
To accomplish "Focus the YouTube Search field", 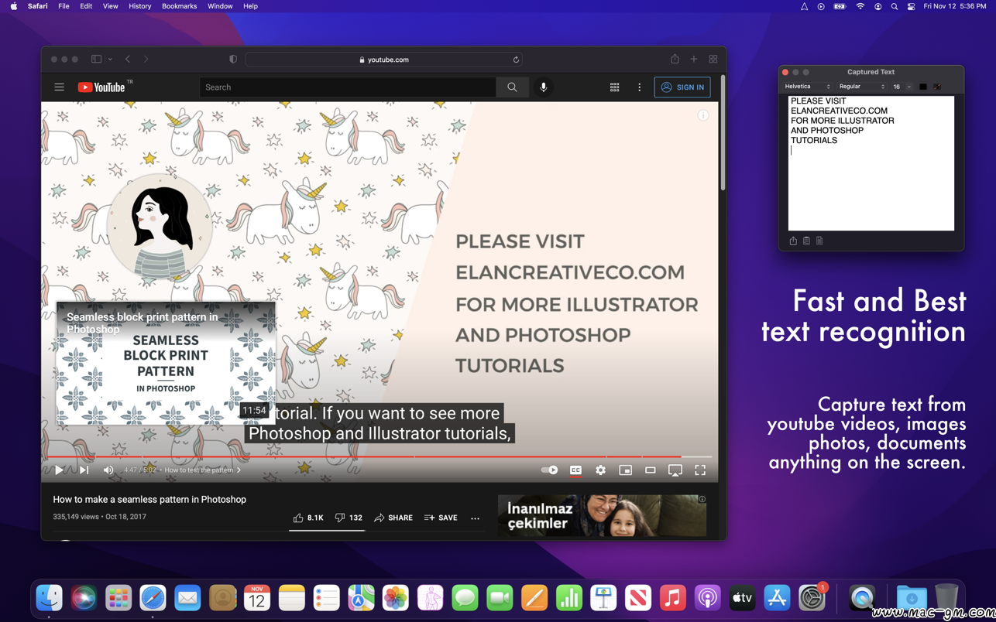I will [348, 87].
